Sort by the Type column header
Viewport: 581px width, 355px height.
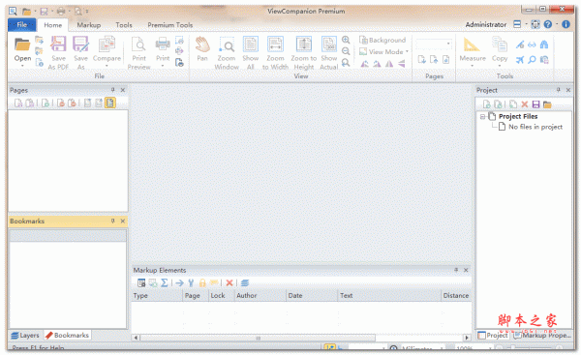pos(157,295)
